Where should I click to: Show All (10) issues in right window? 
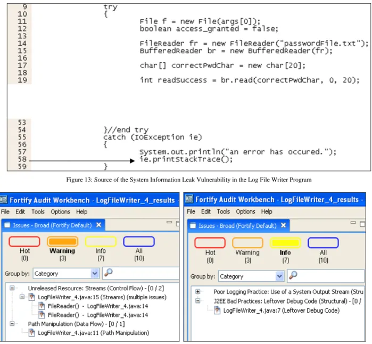coord(323,250)
